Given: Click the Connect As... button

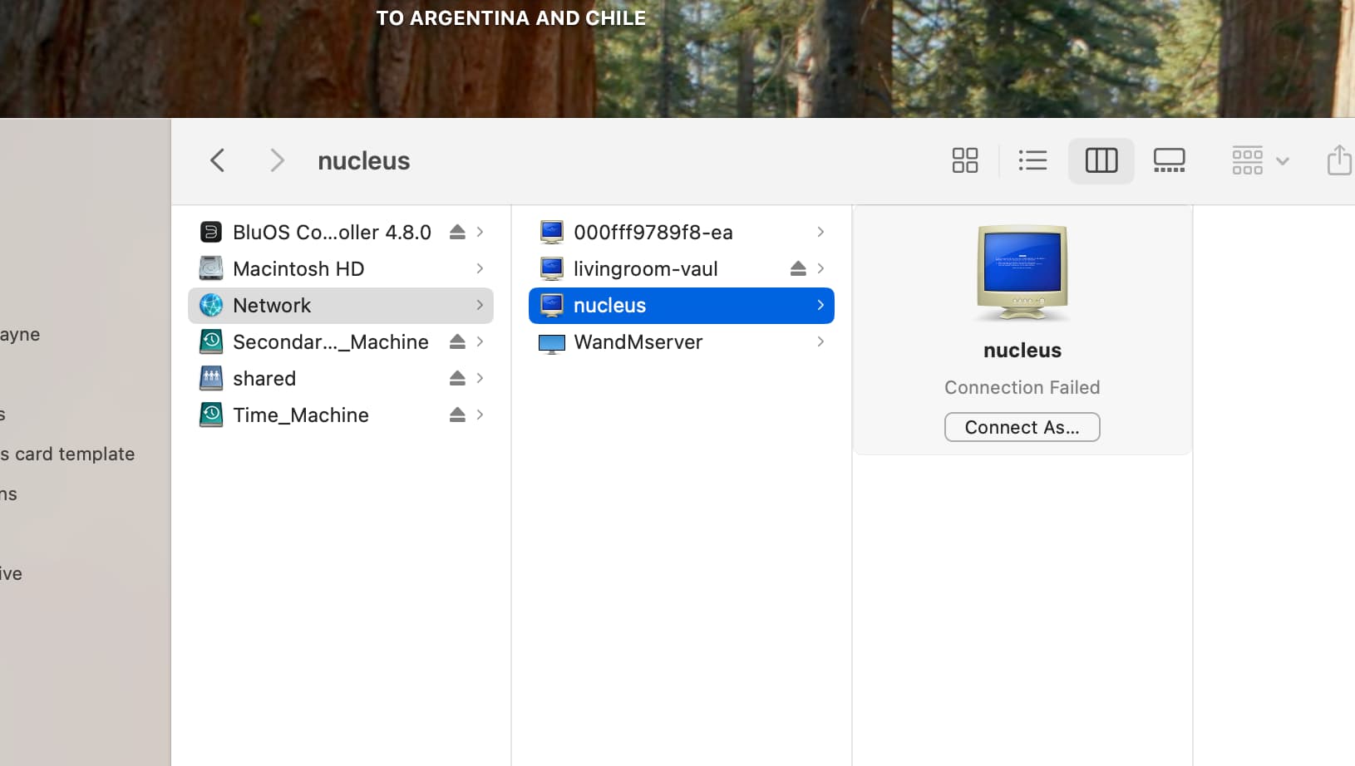Looking at the screenshot, I should (1022, 427).
